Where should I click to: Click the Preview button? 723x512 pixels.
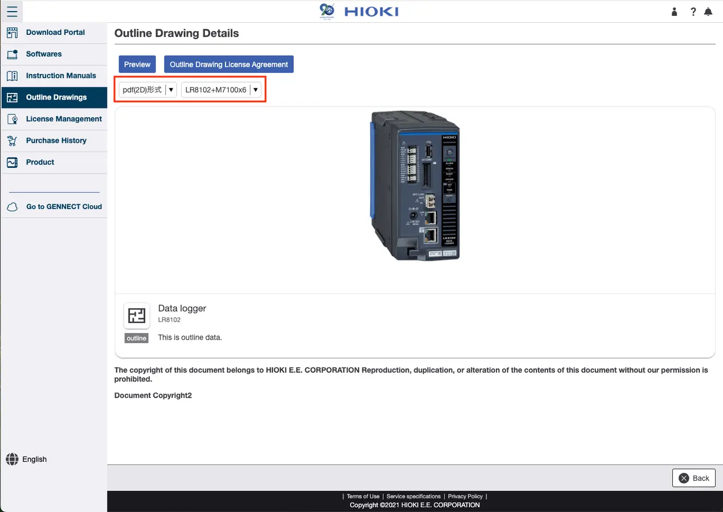137,65
